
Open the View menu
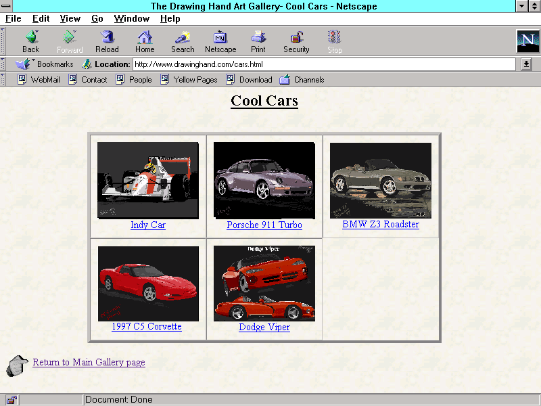(70, 19)
